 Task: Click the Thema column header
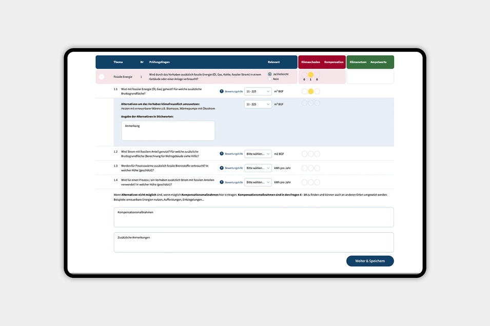[x=118, y=62]
